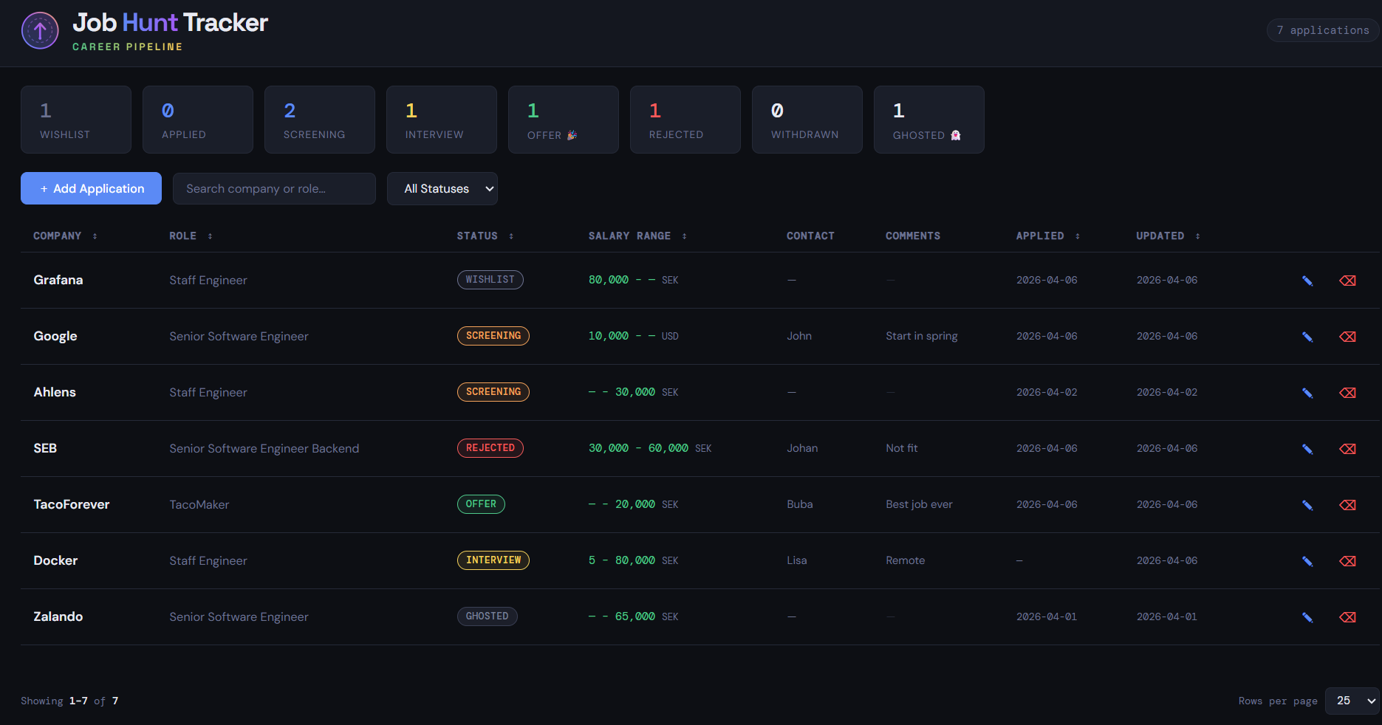1382x725 pixels.
Task: Edit the Google application with pencil icon
Action: click(x=1307, y=337)
